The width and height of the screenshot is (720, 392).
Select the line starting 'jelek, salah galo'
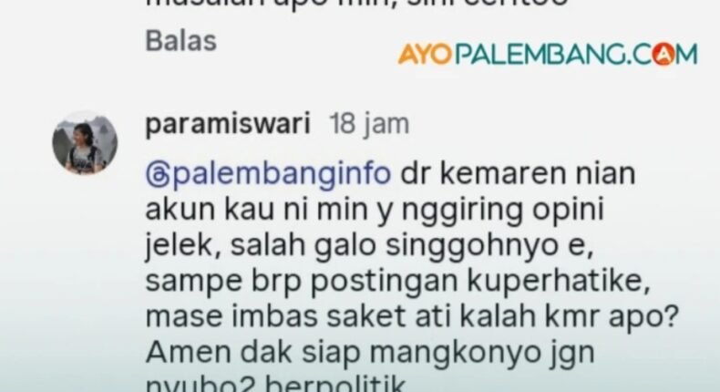click(370, 246)
